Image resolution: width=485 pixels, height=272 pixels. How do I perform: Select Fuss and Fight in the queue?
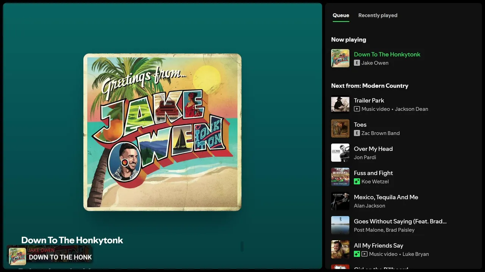coord(373,173)
